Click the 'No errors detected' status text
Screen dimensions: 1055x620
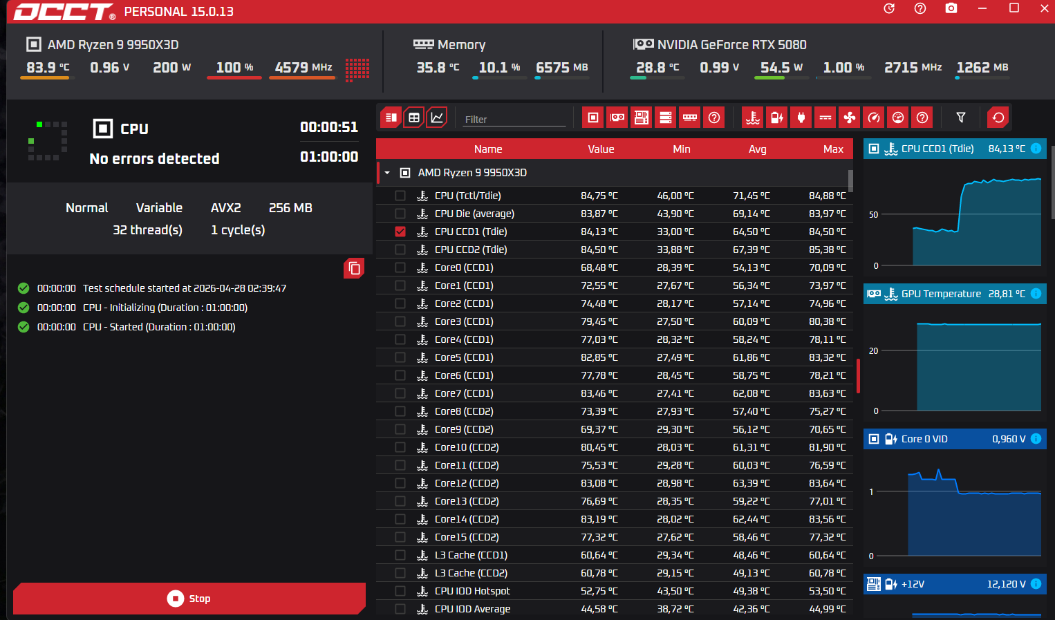coord(154,159)
